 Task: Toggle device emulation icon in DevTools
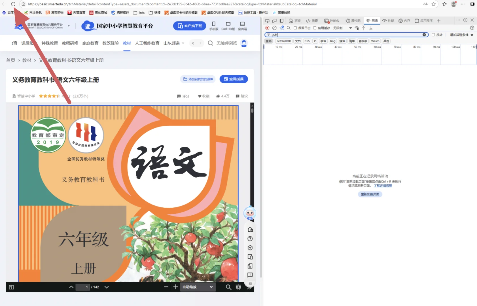[x=274, y=21]
